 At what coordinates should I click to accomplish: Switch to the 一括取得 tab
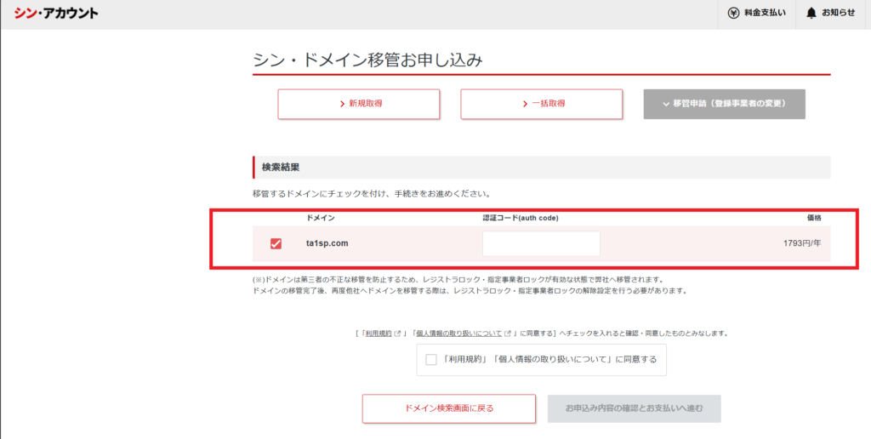[541, 104]
